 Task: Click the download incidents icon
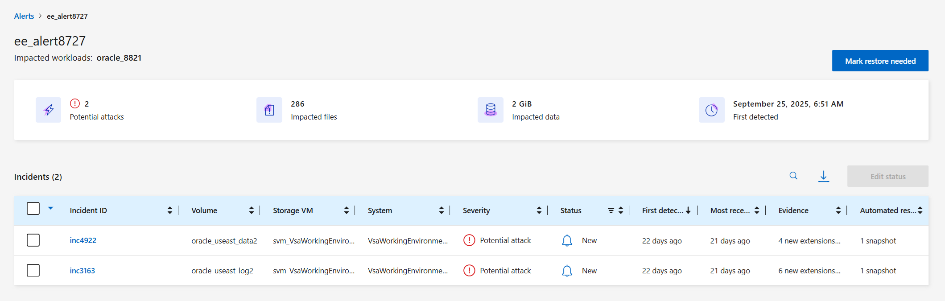(824, 176)
